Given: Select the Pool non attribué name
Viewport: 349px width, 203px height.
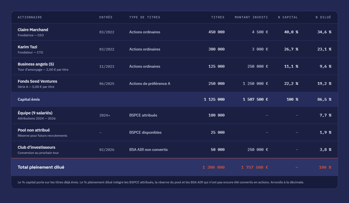Looking at the screenshot, I should (x=34, y=130).
